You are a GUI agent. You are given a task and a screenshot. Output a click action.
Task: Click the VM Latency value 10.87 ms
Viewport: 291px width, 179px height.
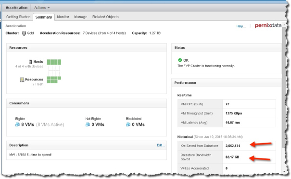point(233,123)
